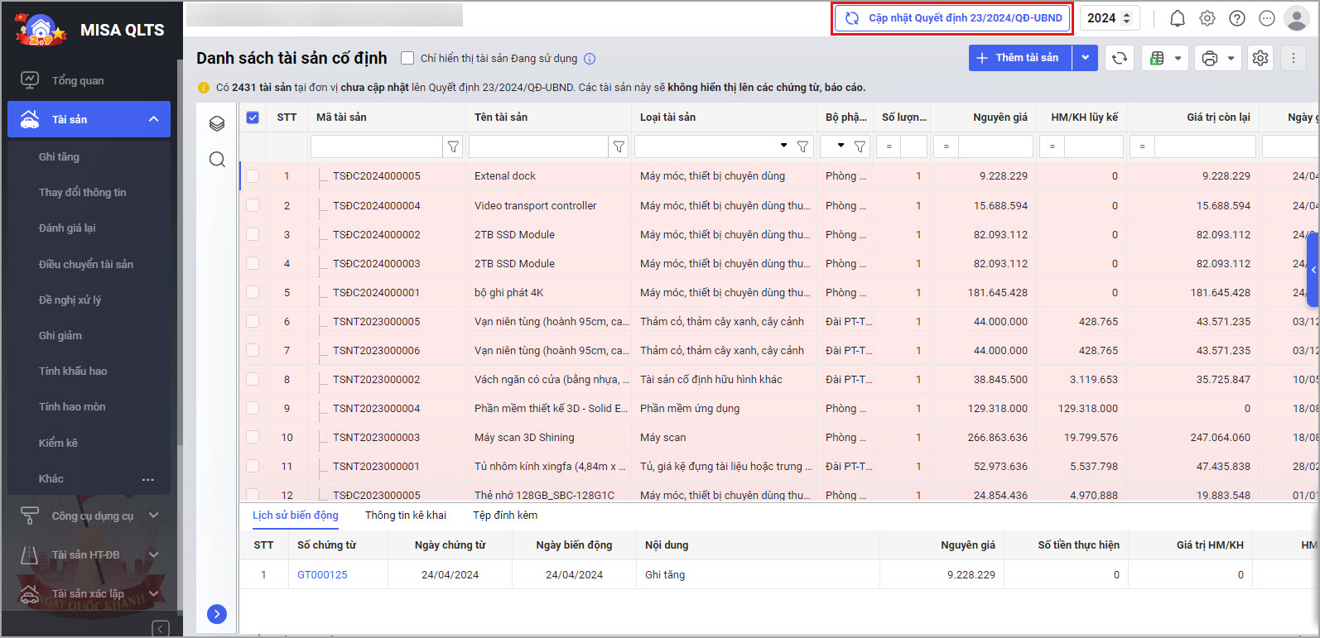Collapse the 'Tài sản' sidebar section
Viewport: 1320px width, 638px height.
(153, 119)
